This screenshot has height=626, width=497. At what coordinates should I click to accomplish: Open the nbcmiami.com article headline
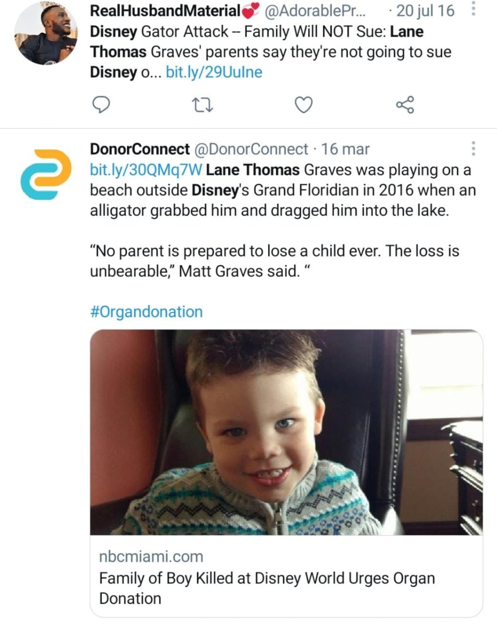267,588
